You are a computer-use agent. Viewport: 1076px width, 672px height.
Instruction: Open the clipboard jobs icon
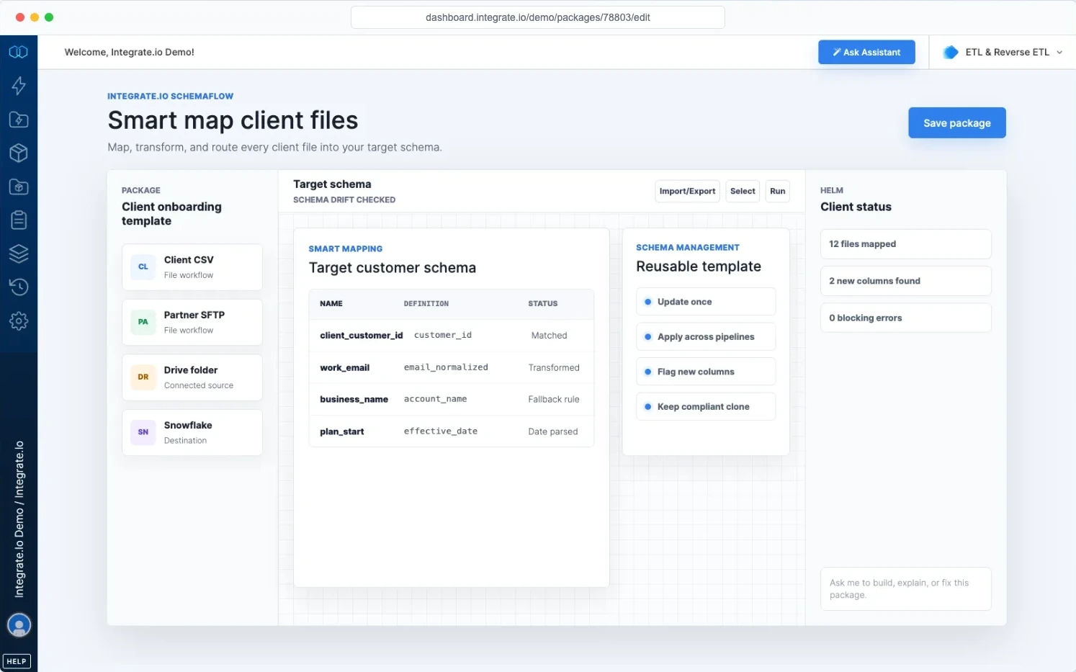point(19,220)
